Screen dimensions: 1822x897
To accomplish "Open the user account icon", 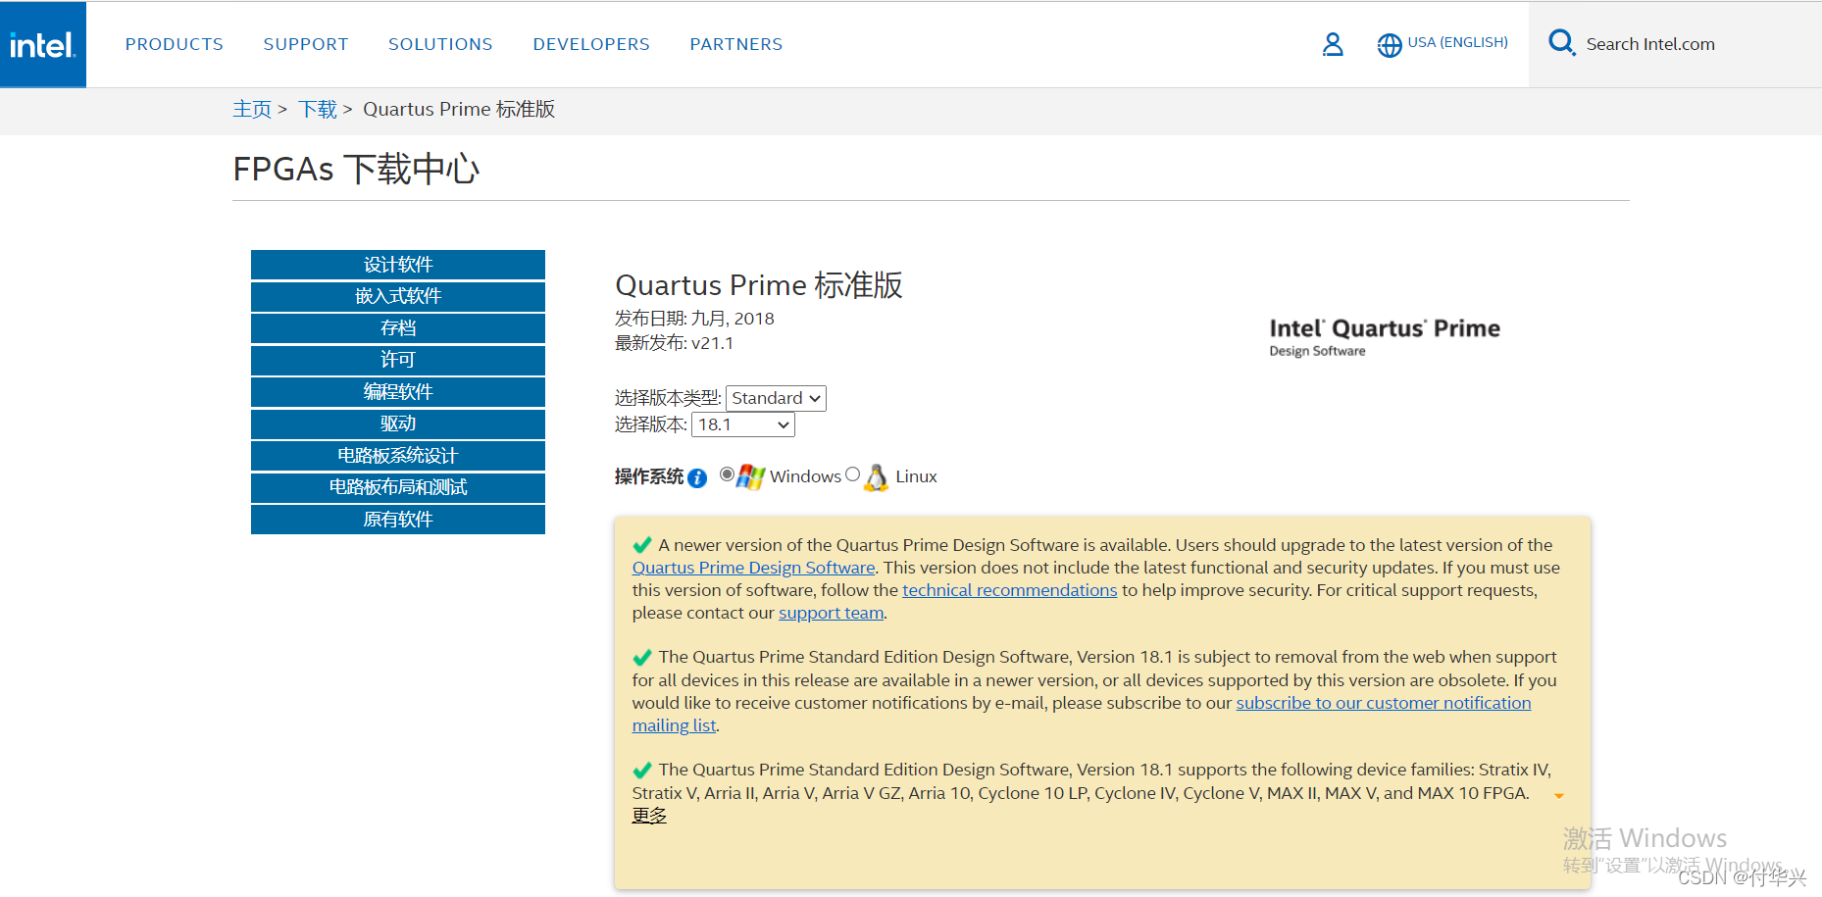I will coord(1333,44).
